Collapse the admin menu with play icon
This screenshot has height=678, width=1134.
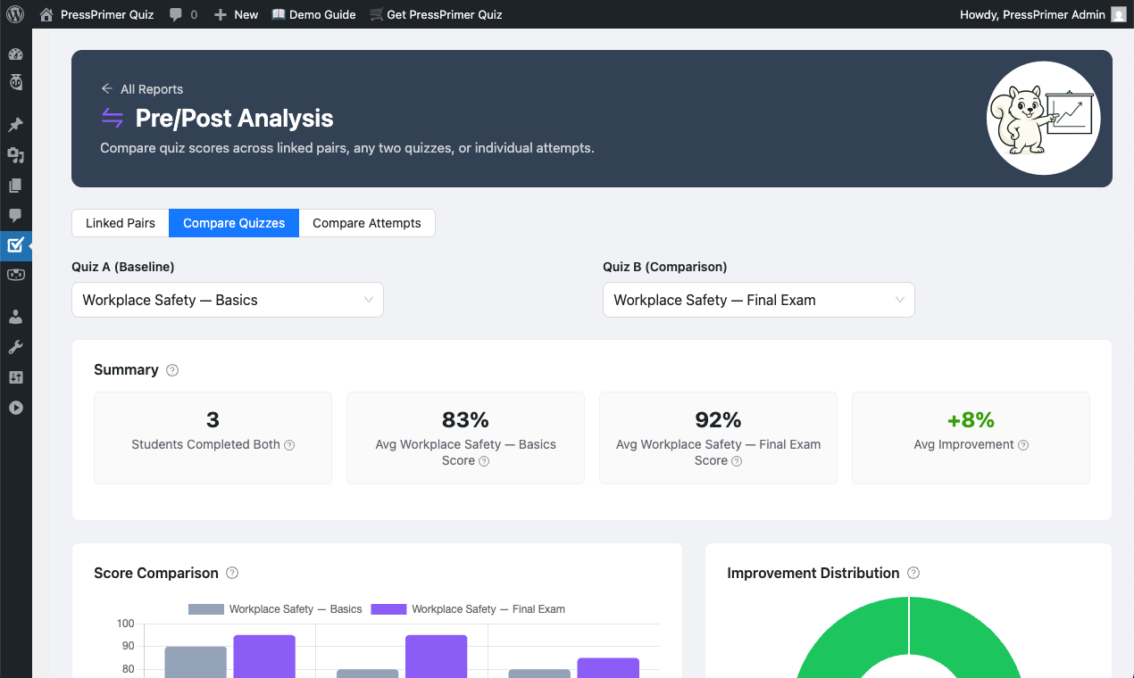(15, 408)
